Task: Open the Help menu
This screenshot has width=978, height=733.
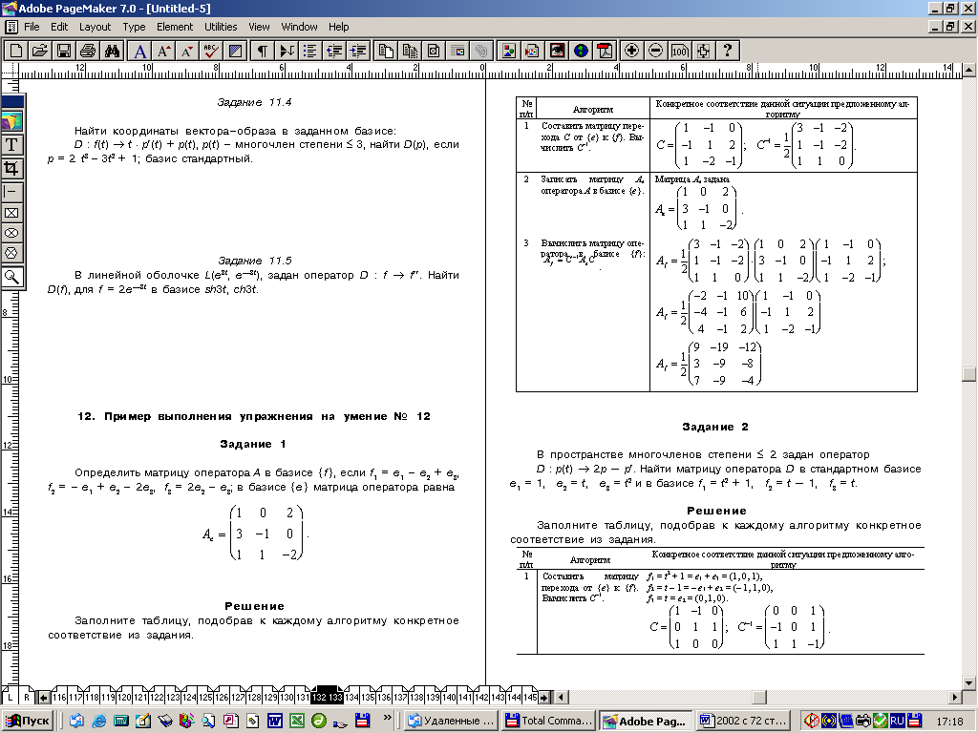Action: point(339,27)
